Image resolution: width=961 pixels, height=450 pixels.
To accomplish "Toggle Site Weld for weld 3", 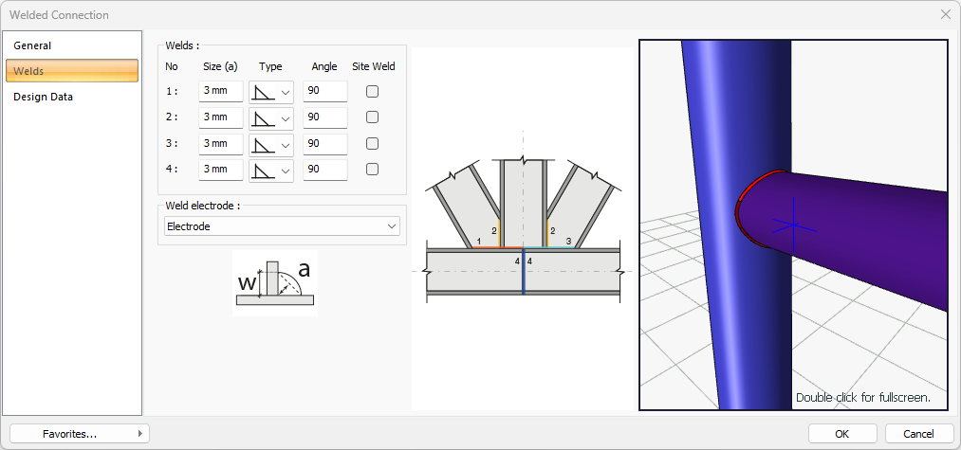I will (373, 144).
